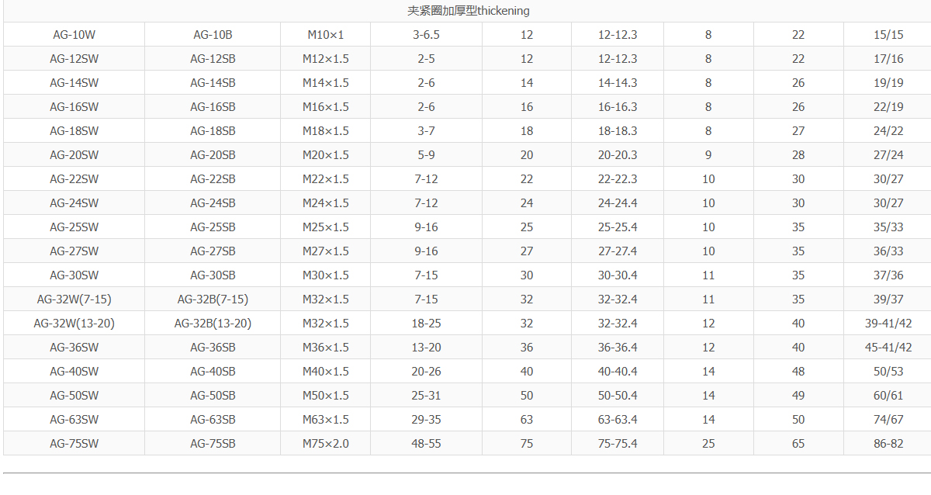The height and width of the screenshot is (495, 931).
Task: Select the M14×1.5 thread size cell
Action: (326, 83)
